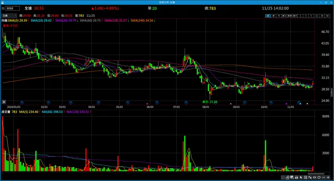Click the circular icon left of stock code 8068

click(3, 9)
